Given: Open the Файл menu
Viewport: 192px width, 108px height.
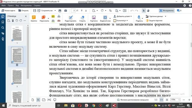Looking at the screenshot, I should coord(4,5).
